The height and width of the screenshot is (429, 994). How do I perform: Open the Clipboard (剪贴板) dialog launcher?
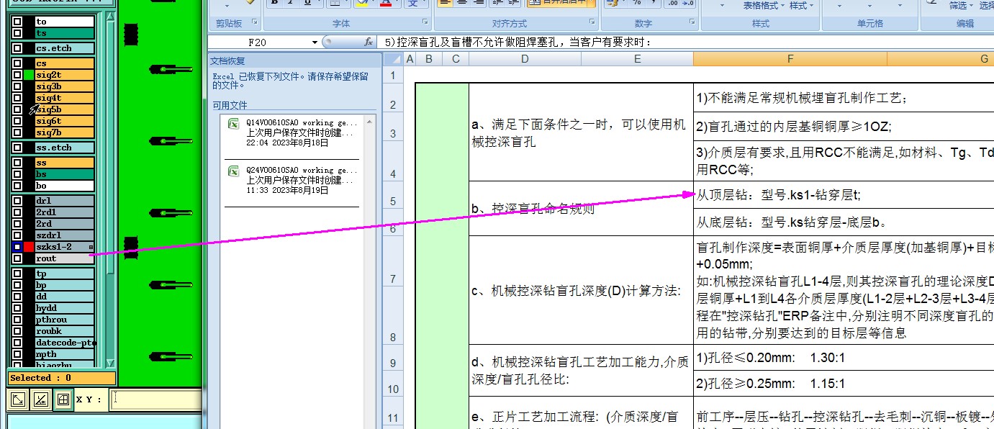(x=253, y=23)
